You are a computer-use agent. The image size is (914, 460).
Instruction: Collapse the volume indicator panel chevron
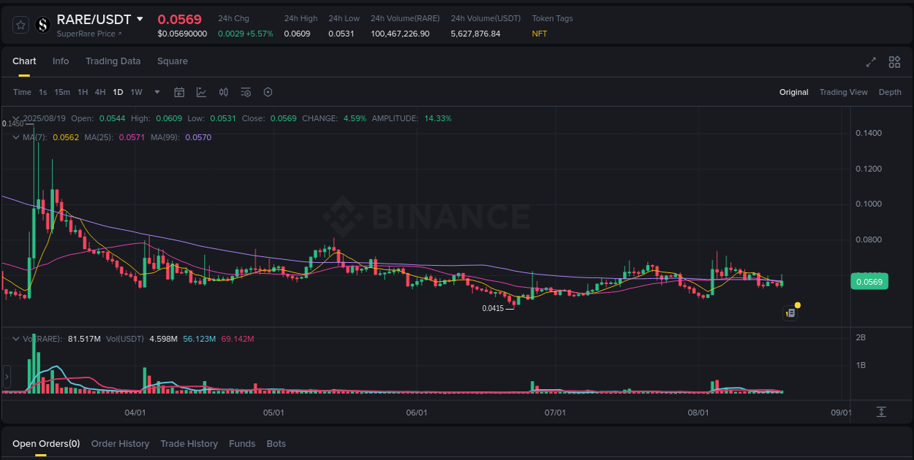pyautogui.click(x=15, y=338)
